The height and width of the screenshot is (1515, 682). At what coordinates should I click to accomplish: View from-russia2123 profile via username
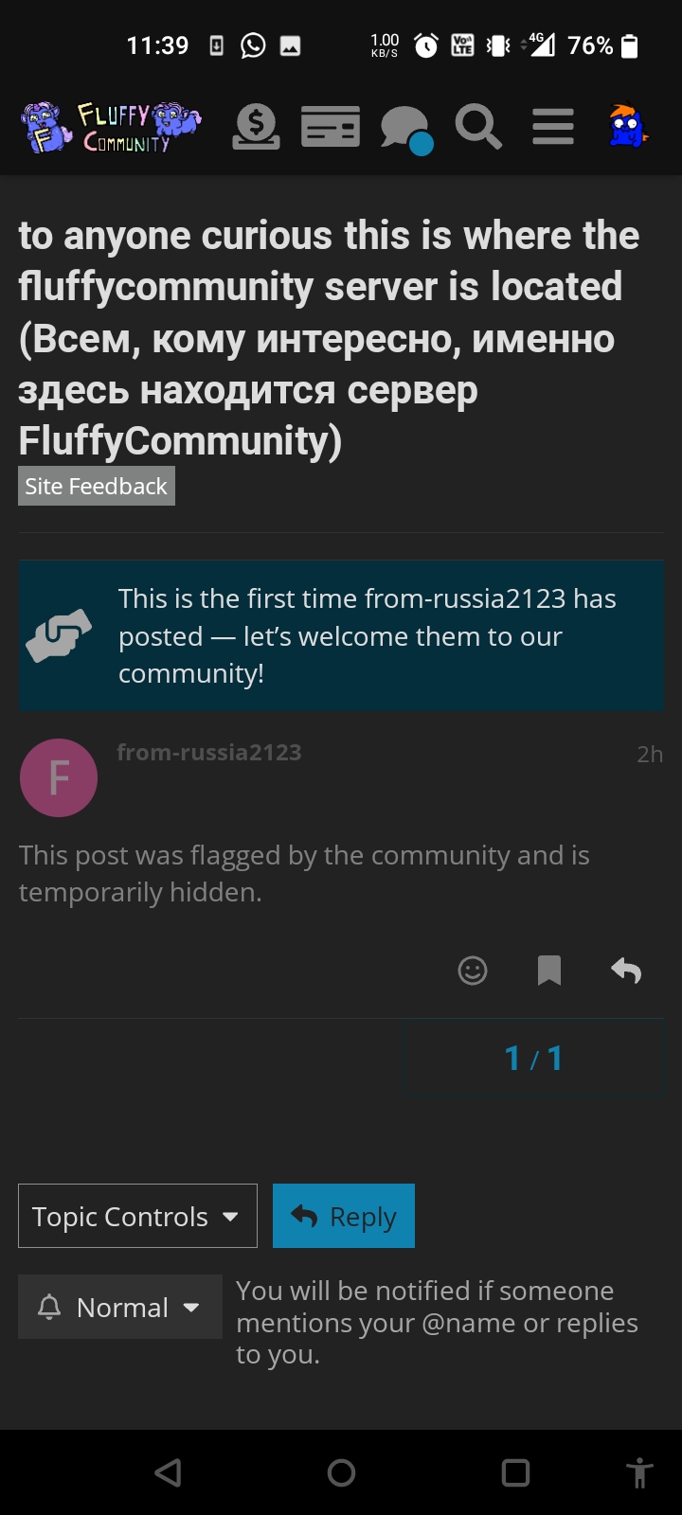click(209, 753)
